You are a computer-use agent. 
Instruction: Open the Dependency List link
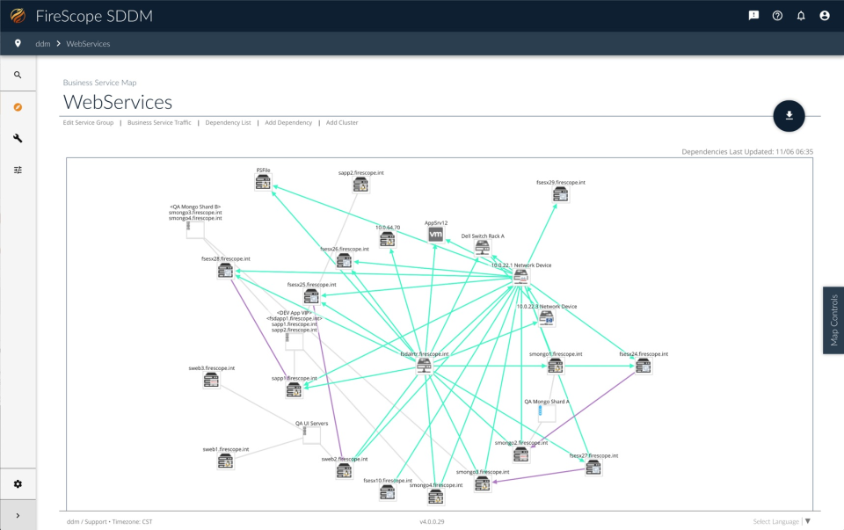click(x=228, y=123)
